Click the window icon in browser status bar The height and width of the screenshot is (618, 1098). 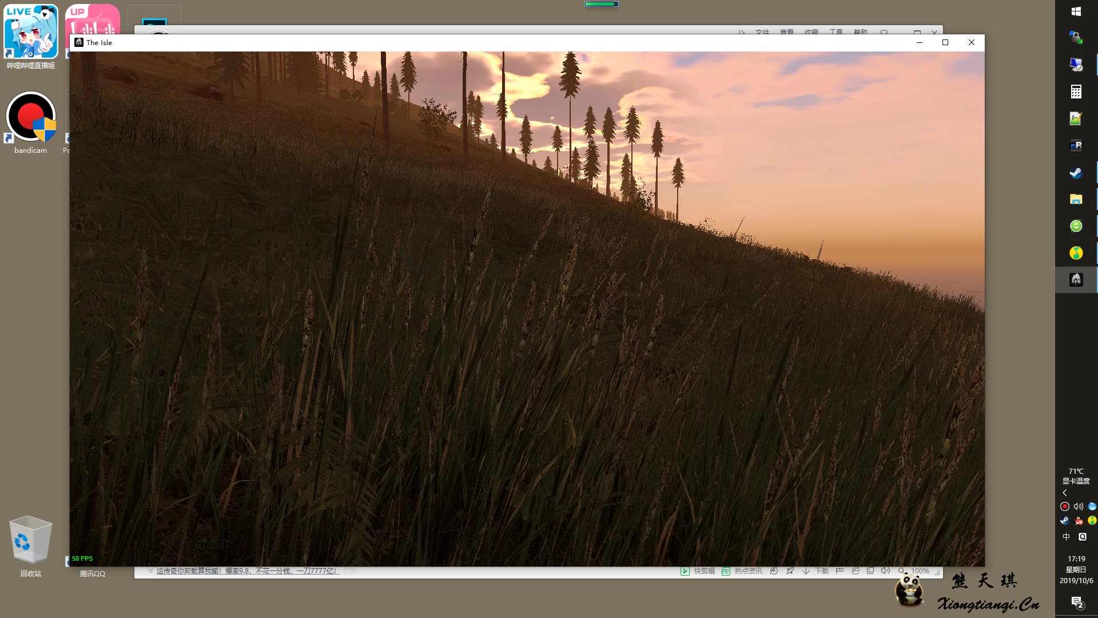pos(870,571)
